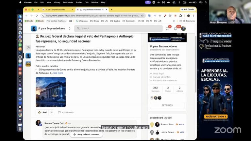This screenshot has height=141, width=251.
Task: Click the IA para Emprendedores group logo
Action: click(x=34, y=28)
